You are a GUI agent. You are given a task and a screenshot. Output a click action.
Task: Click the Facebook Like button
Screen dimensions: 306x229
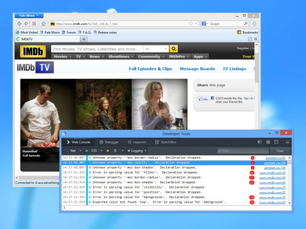coord(204,99)
